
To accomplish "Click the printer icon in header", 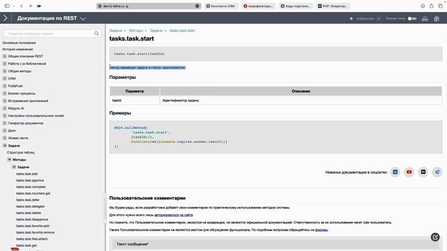I will tap(425, 19).
